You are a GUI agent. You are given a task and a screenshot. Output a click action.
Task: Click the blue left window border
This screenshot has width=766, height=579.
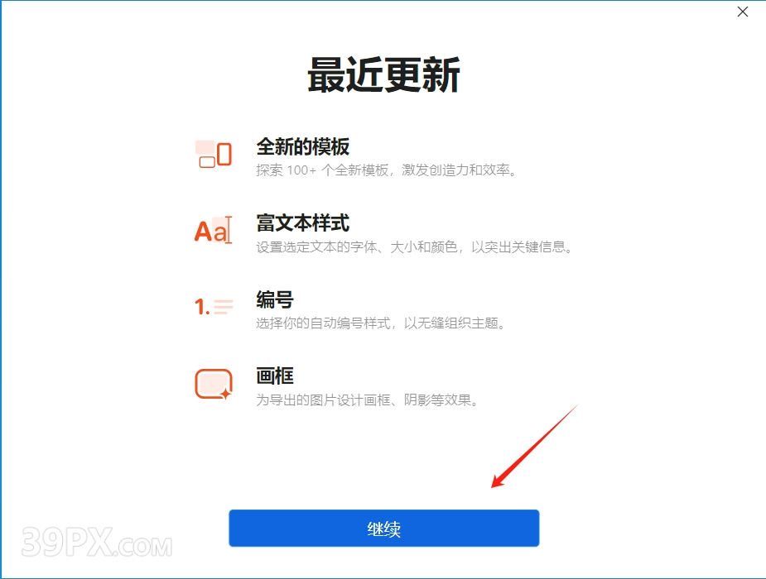(1, 289)
